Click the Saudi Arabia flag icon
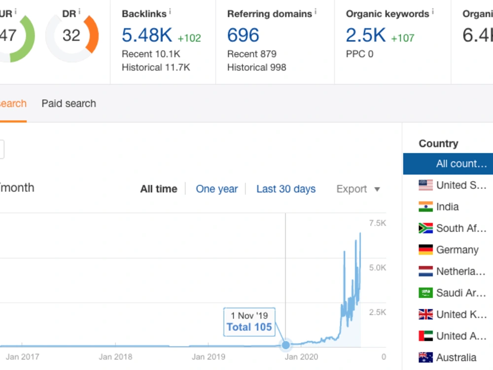Viewport: 493px width, 370px height. pos(425,293)
